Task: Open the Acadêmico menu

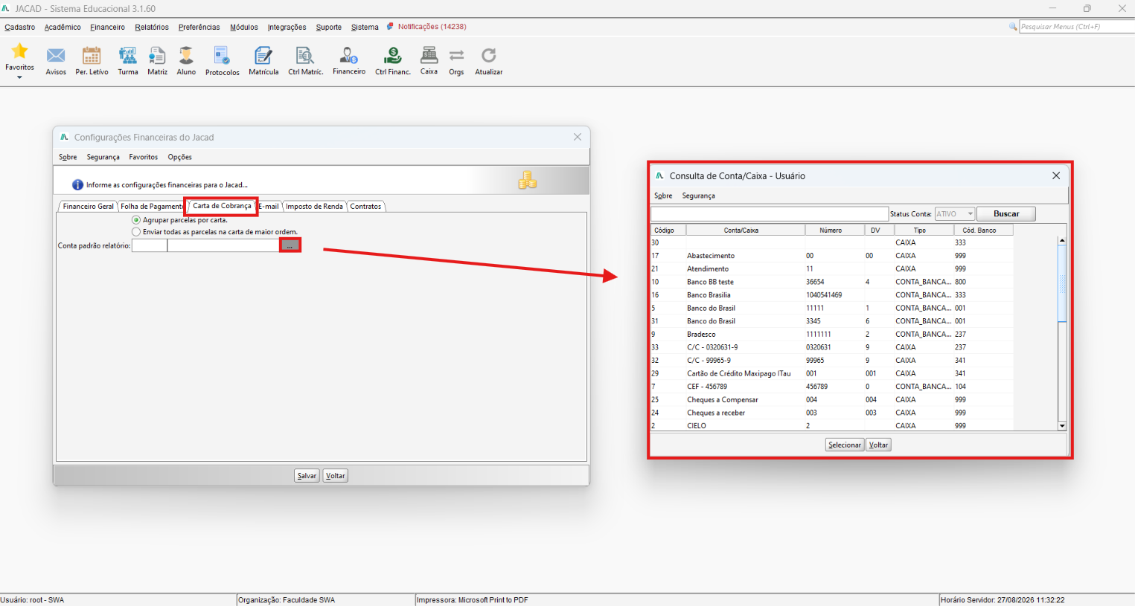Action: click(63, 28)
